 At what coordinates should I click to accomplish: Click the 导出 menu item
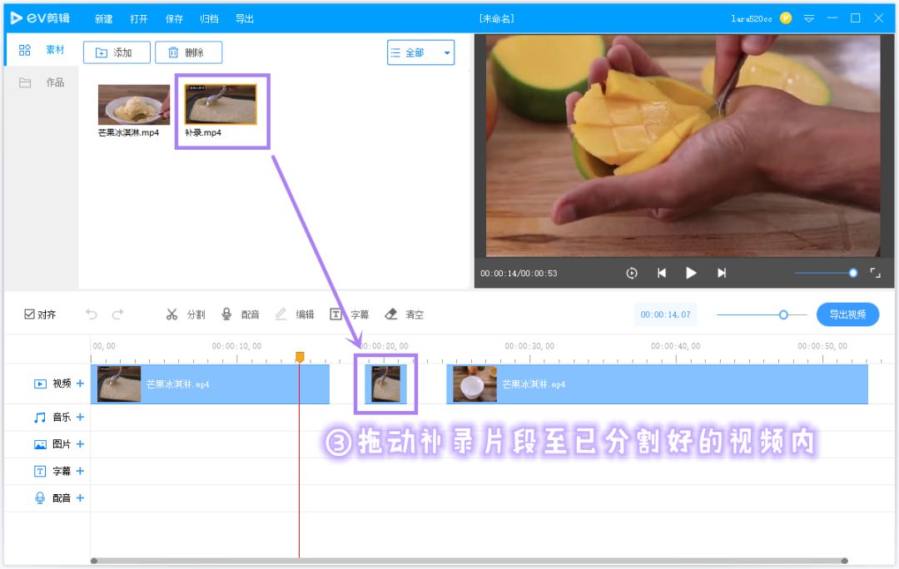245,19
